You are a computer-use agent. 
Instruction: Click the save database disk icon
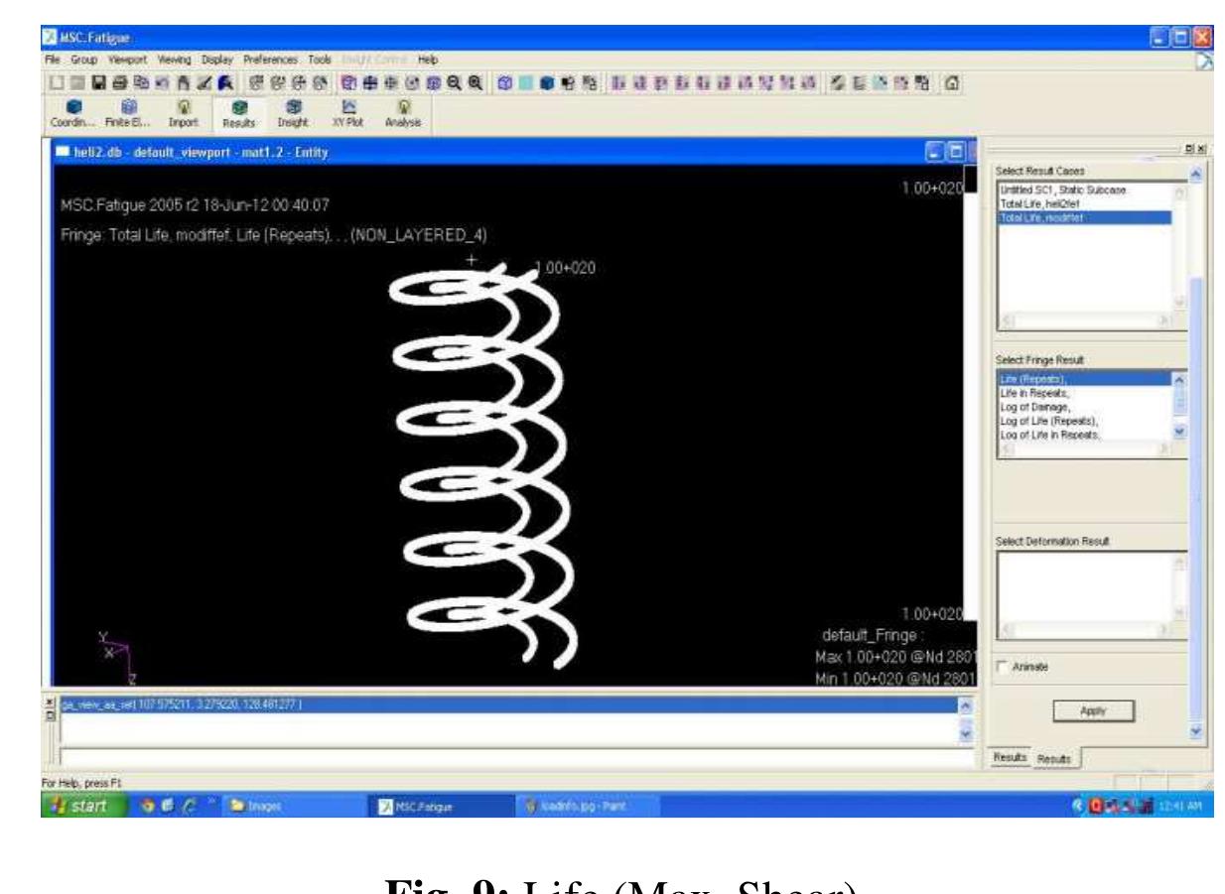(x=97, y=84)
